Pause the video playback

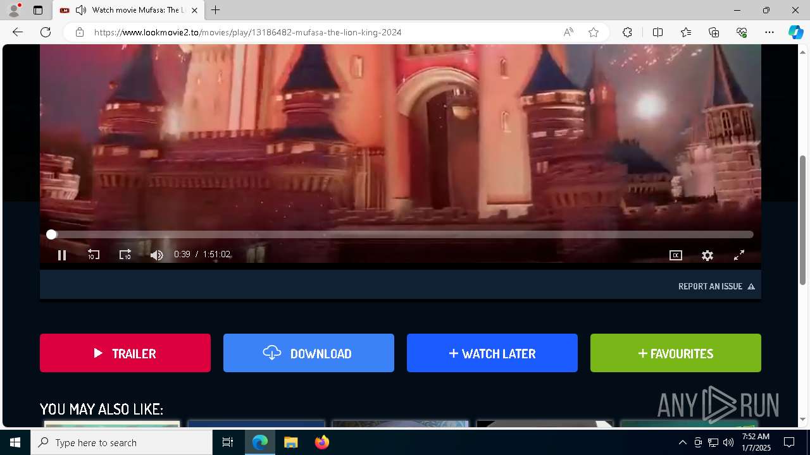62,255
